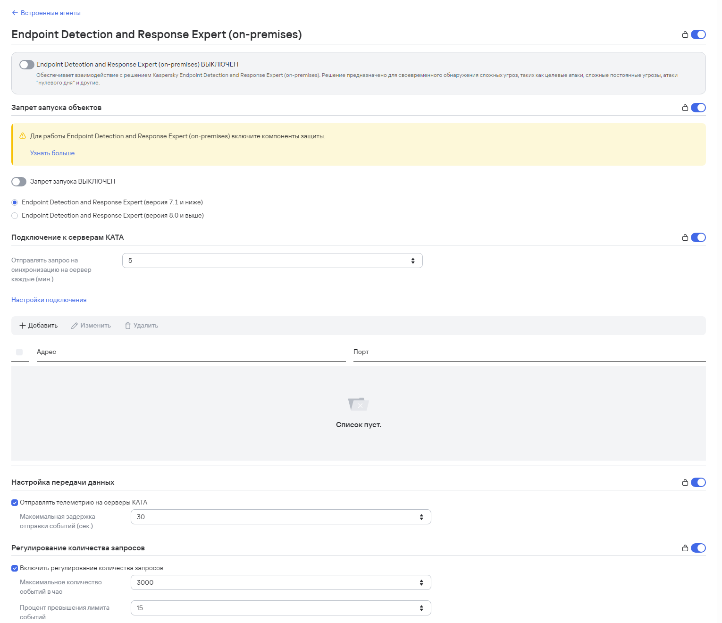This screenshot has height=623, width=722.
Task: Click the lock icon for Регулирование количества запросов
Action: tap(685, 548)
